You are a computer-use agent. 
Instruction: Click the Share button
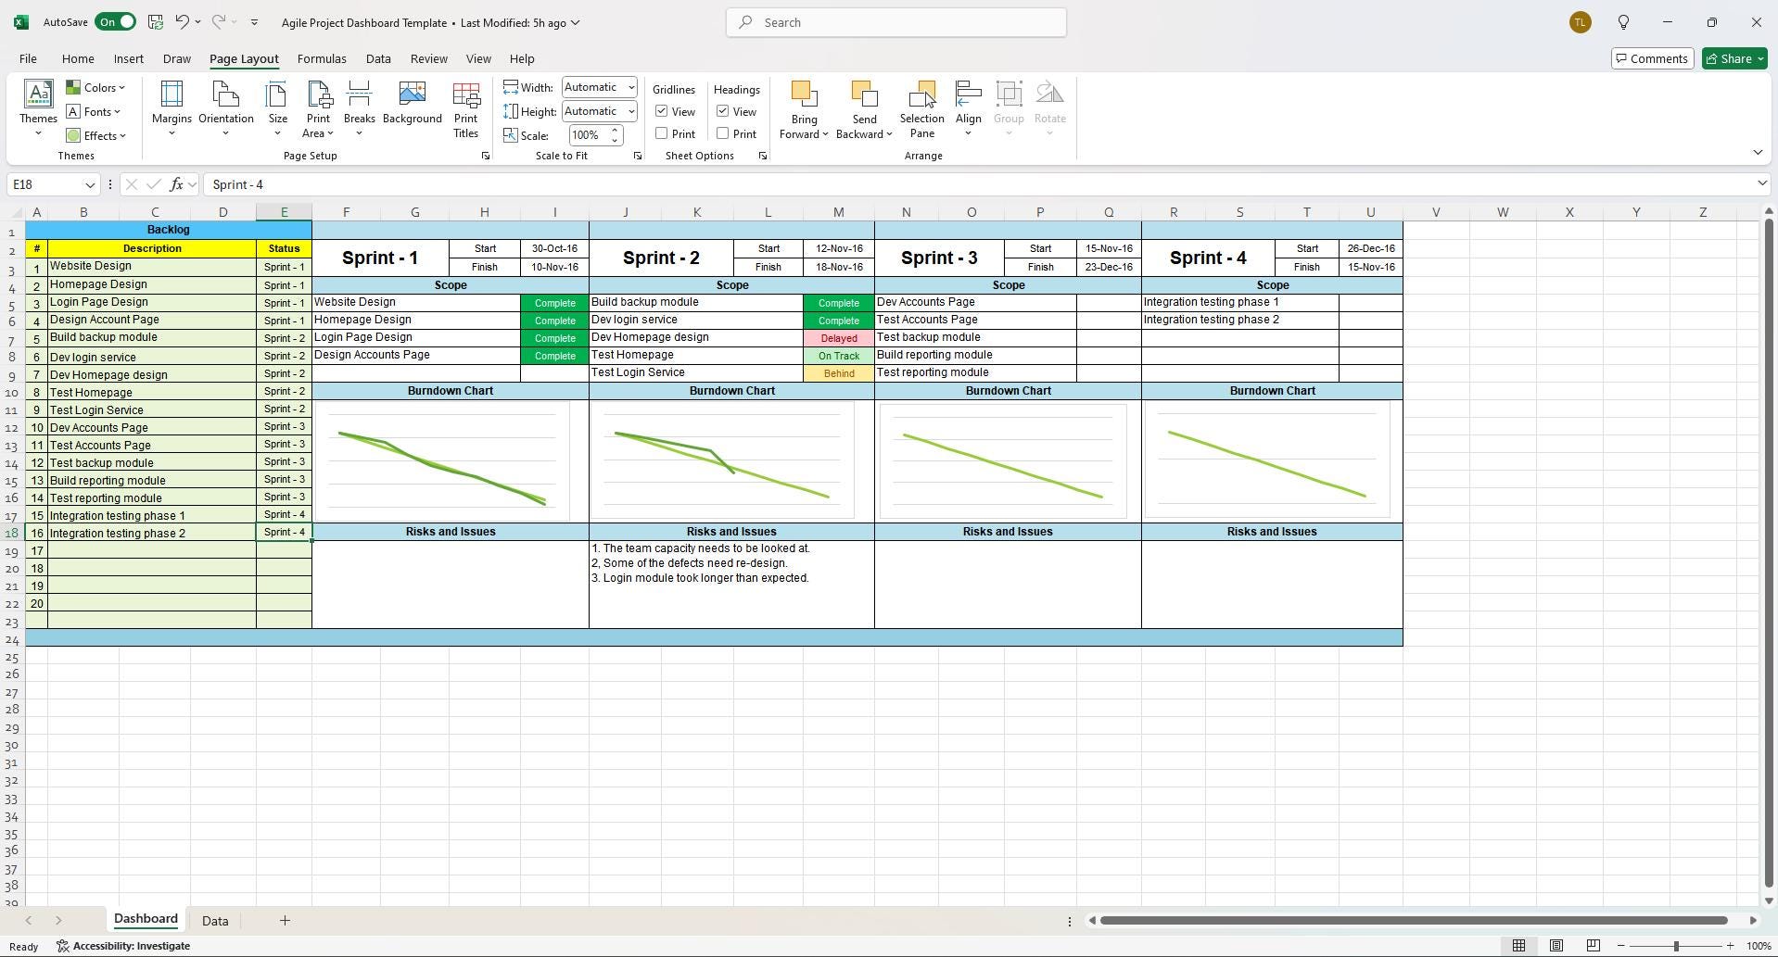tap(1733, 57)
